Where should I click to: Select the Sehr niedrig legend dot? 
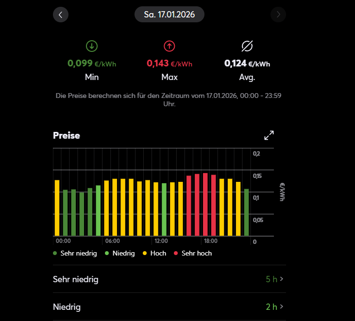click(x=55, y=253)
